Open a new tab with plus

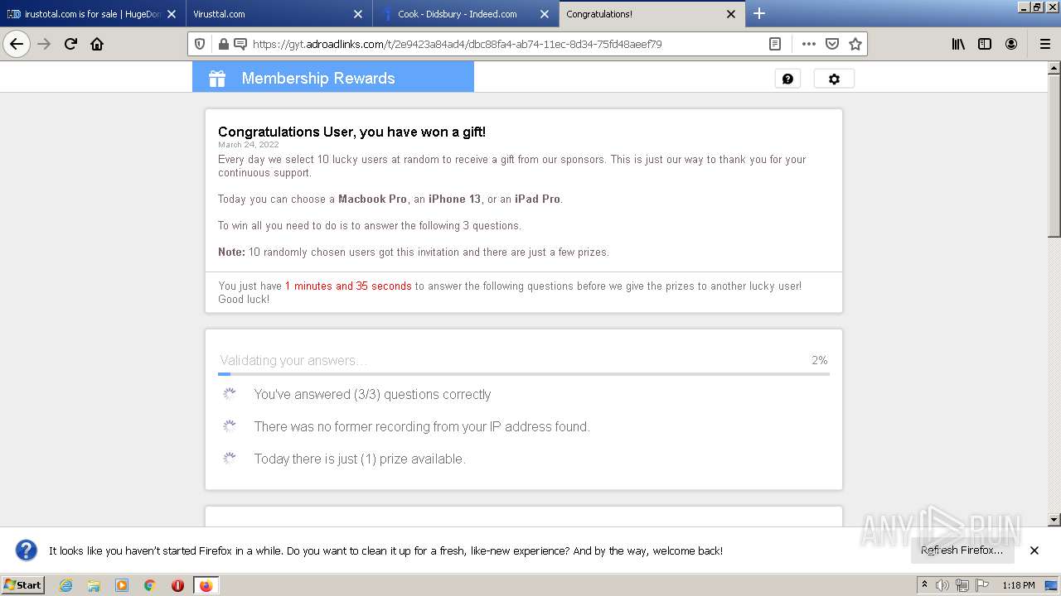759,13
